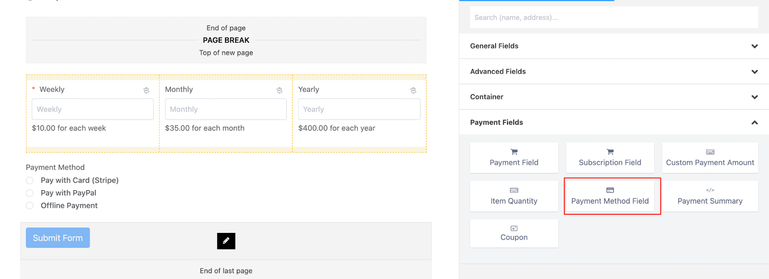Viewport: 769px width, 279px height.
Task: Click the icon beside the Yearly label
Action: 413,90
